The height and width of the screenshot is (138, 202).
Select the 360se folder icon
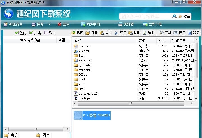(76, 74)
